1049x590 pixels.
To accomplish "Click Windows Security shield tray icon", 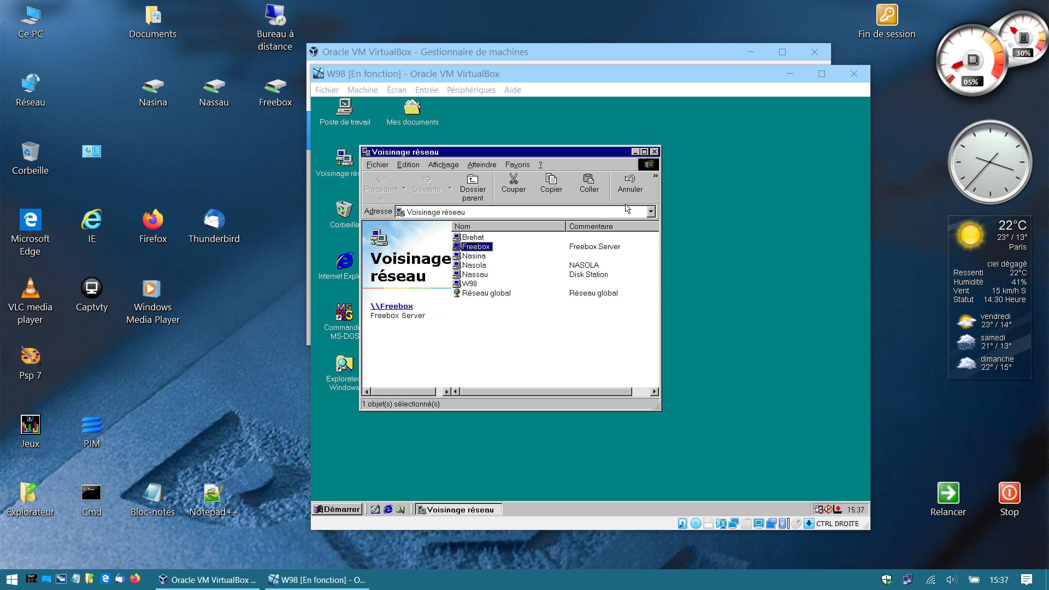I will (x=887, y=580).
